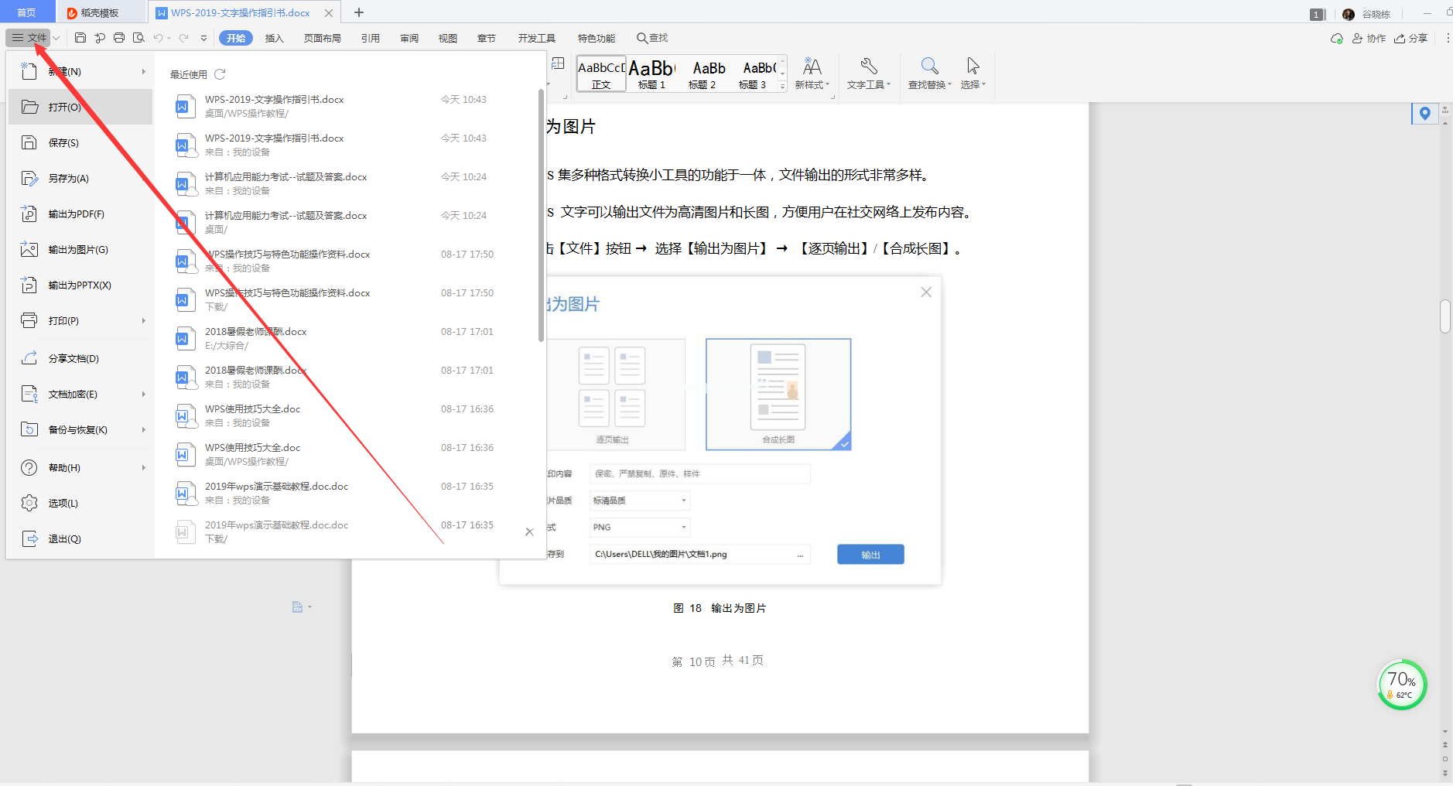Switch to the 稻壳模板 tab

tap(100, 12)
